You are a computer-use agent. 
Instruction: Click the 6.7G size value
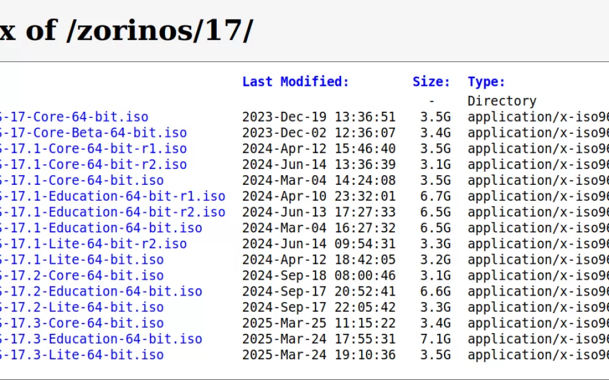click(435, 196)
